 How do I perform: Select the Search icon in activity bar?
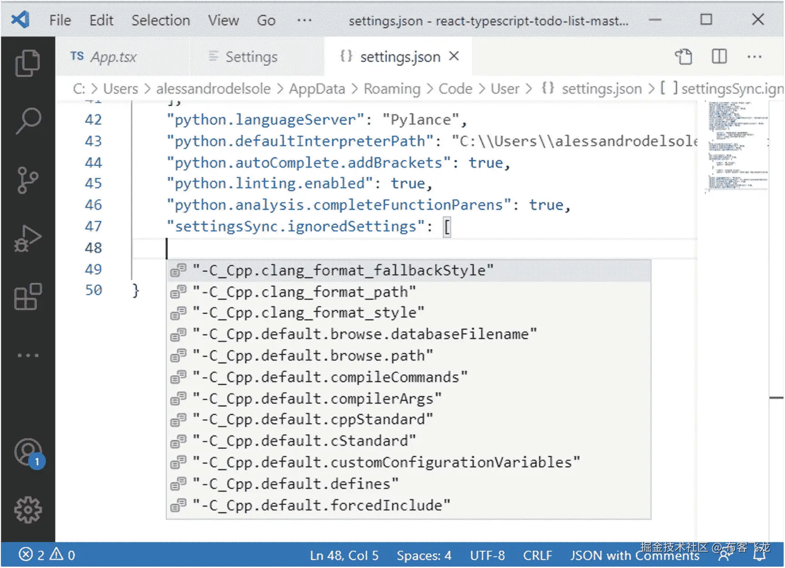coord(27,121)
